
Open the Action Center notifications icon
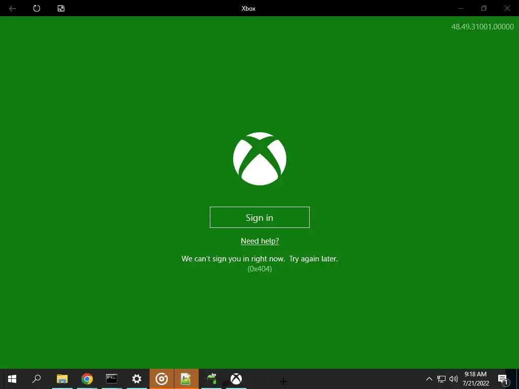[x=503, y=379]
